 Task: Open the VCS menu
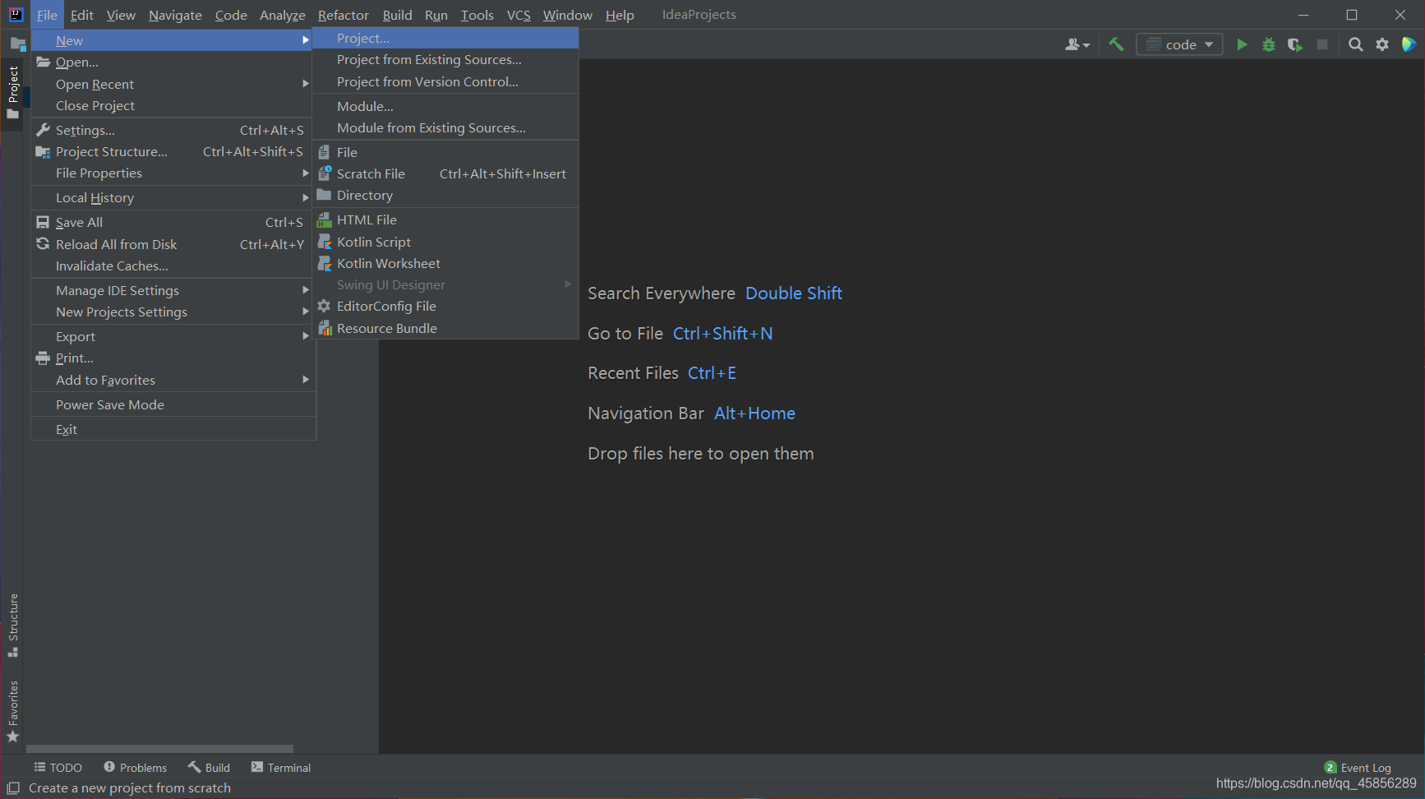point(519,15)
